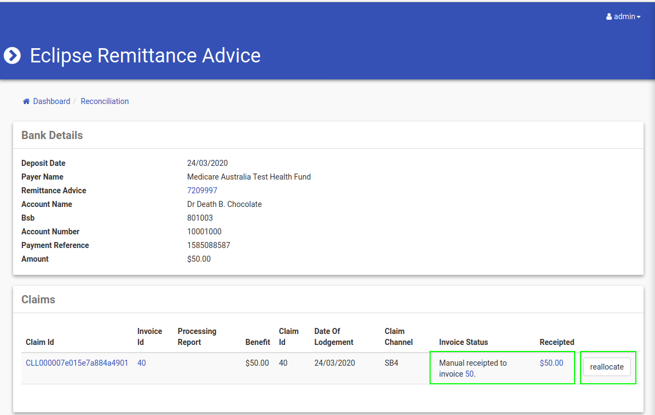Click the payment reference value 1585088587
The width and height of the screenshot is (655, 415).
(x=208, y=245)
